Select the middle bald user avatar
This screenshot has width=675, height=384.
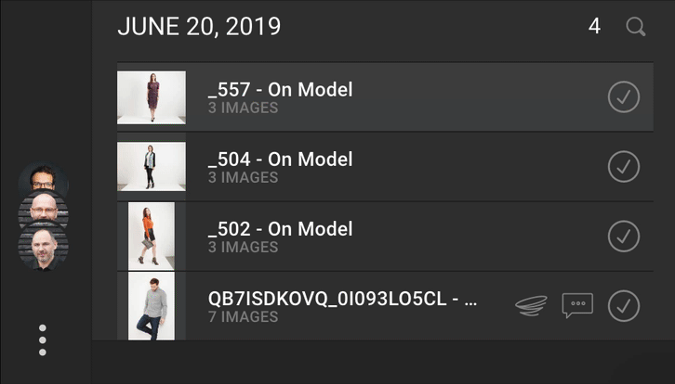point(43,210)
